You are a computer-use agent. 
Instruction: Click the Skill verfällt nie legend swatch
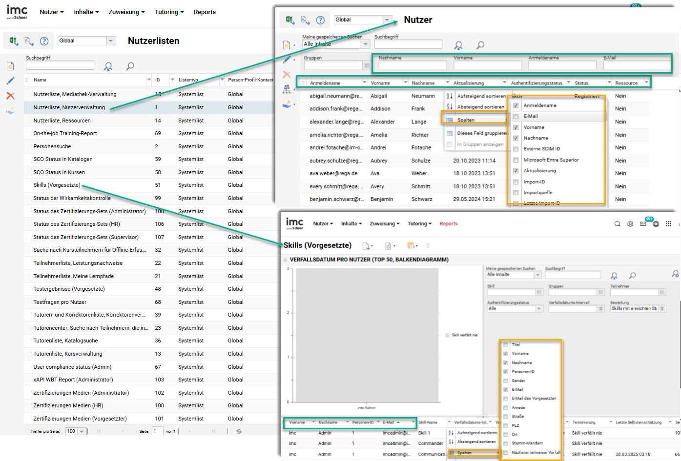pos(447,335)
